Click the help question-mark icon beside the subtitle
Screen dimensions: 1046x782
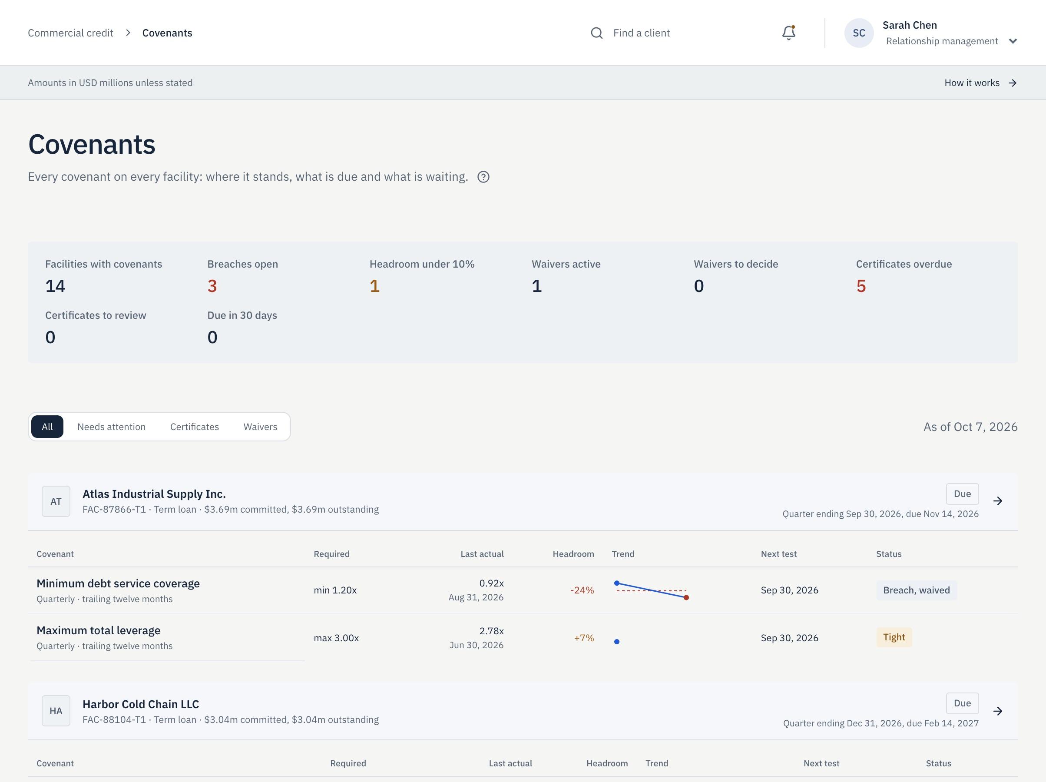(483, 177)
